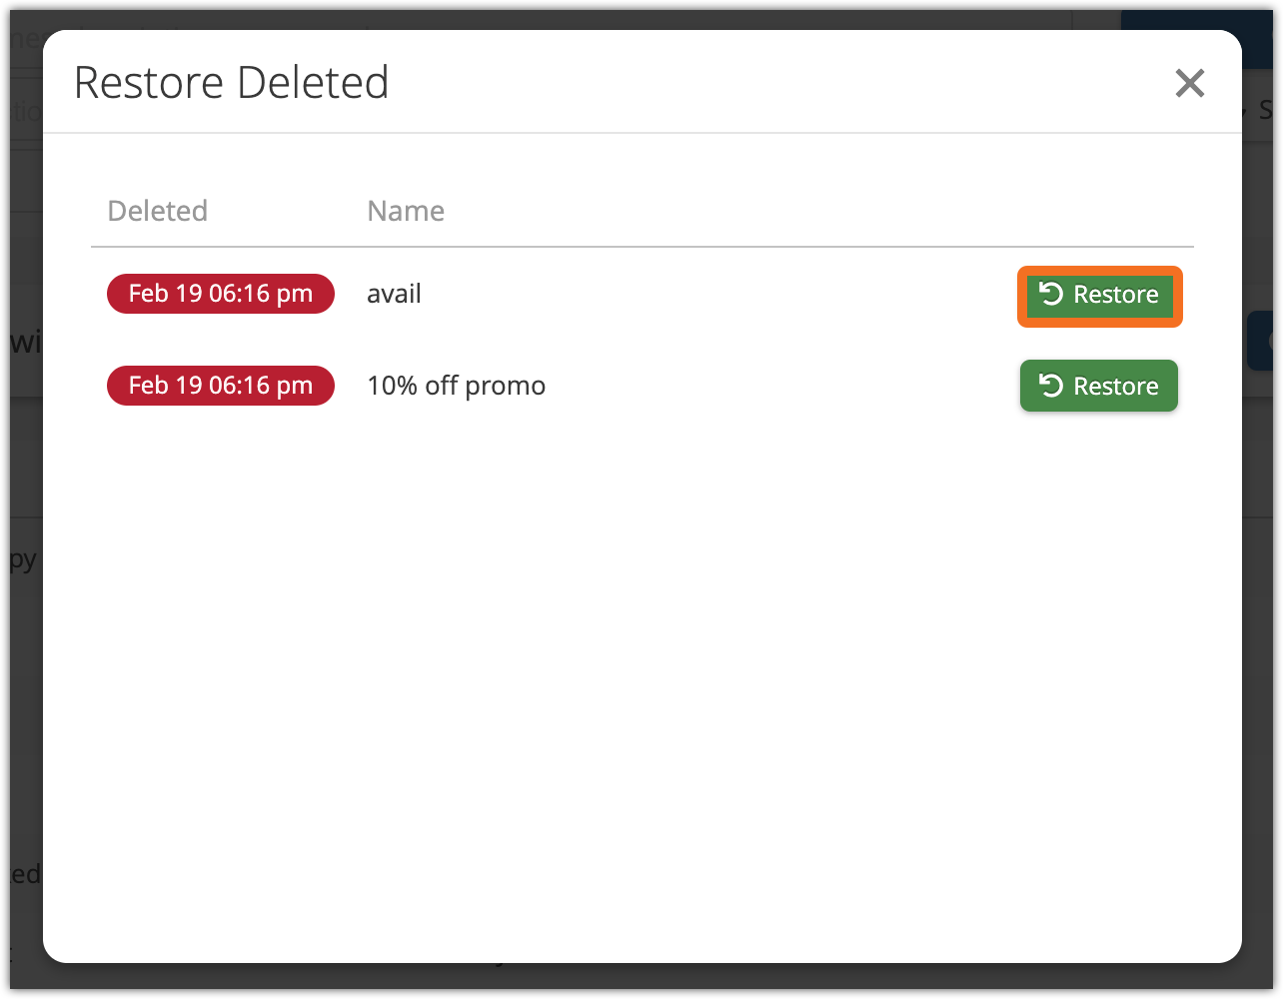Select the 'avail' name text
This screenshot has height=999, width=1283.
[394, 294]
